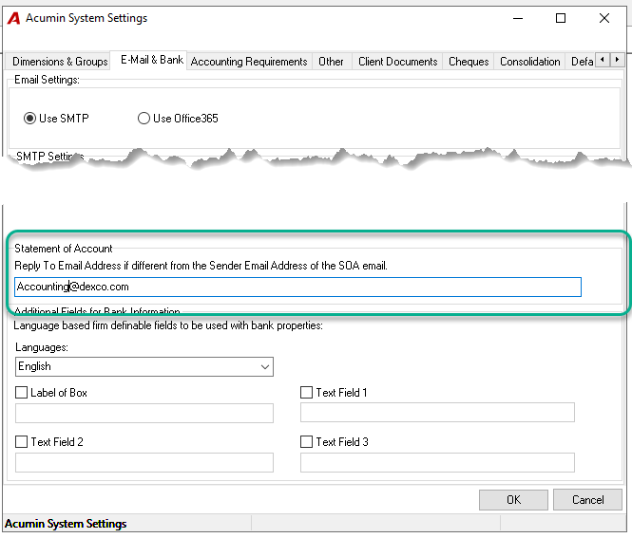Click the Text Field 2 input box
The height and width of the screenshot is (538, 632).
coord(144,462)
